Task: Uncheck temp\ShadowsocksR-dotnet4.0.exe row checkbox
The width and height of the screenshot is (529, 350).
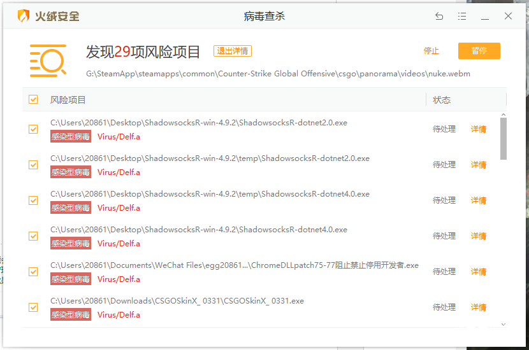Action: tap(33, 200)
